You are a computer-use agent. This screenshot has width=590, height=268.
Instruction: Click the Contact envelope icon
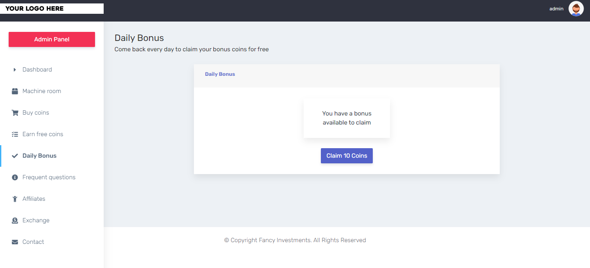(x=15, y=242)
